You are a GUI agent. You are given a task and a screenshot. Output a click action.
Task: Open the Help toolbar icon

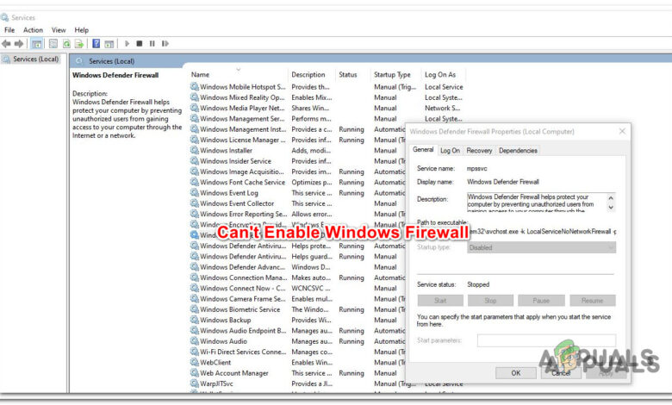(96, 44)
